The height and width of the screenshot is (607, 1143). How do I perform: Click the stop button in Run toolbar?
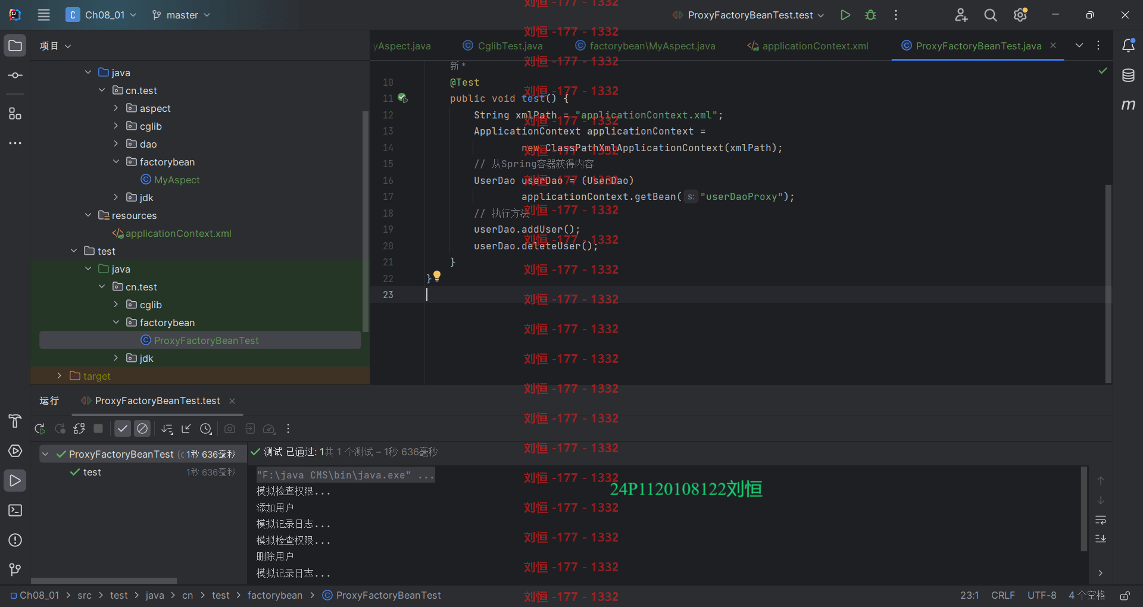click(99, 428)
